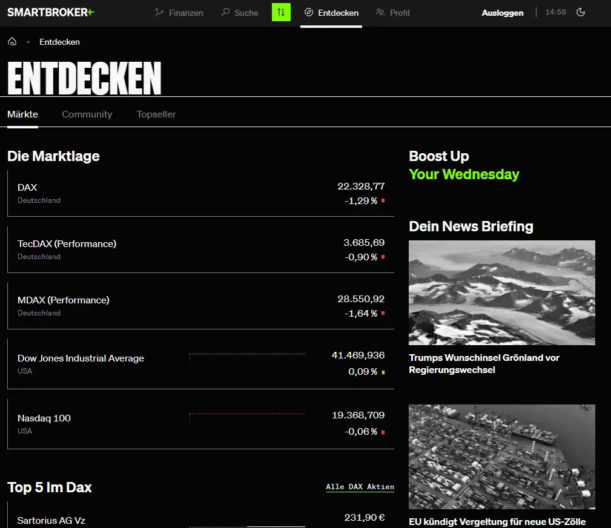Screen dimensions: 611x528
Task: Switch to the Community tab
Action: tap(87, 114)
